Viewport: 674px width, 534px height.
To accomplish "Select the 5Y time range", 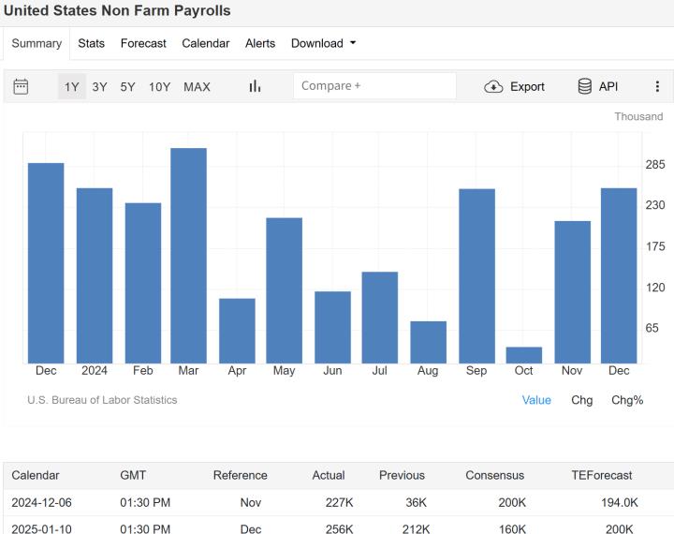I will [127, 87].
